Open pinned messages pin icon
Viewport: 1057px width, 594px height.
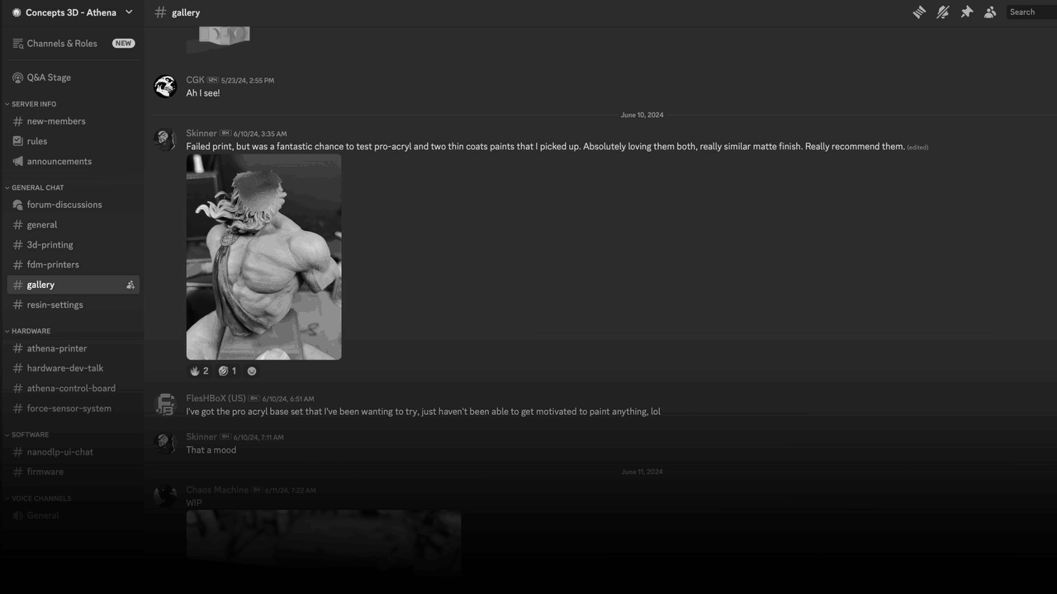tap(966, 12)
